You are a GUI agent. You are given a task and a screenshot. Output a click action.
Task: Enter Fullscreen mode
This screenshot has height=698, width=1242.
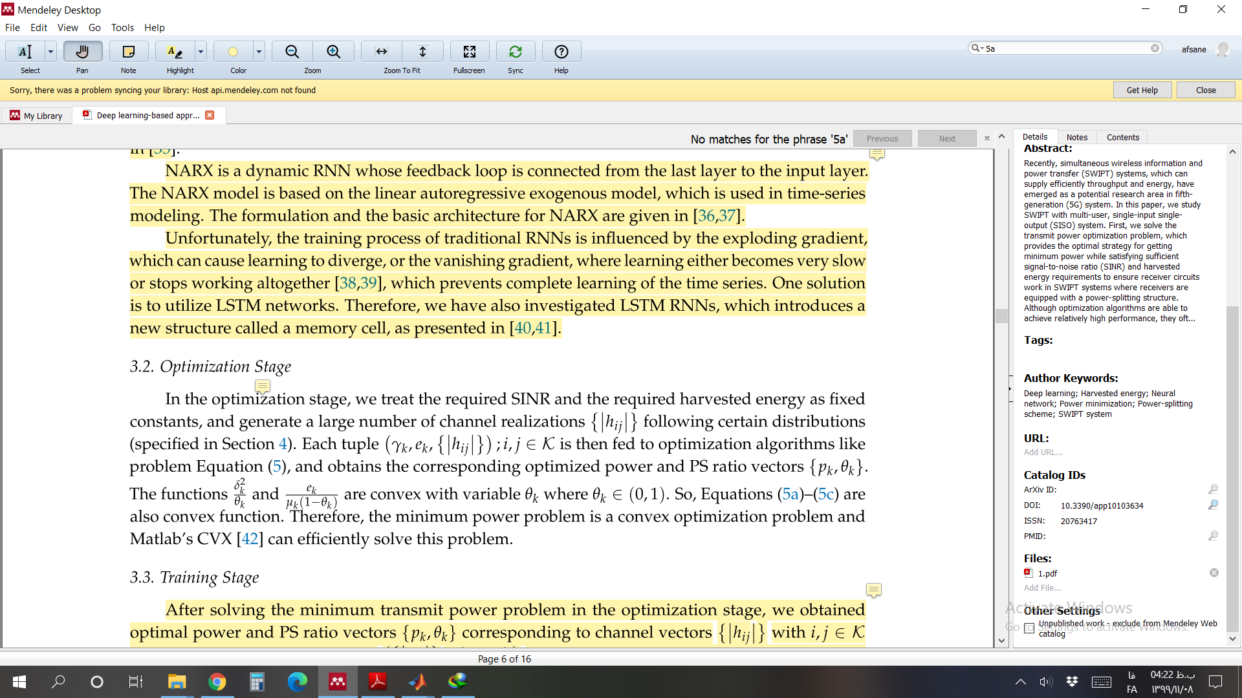click(x=469, y=52)
